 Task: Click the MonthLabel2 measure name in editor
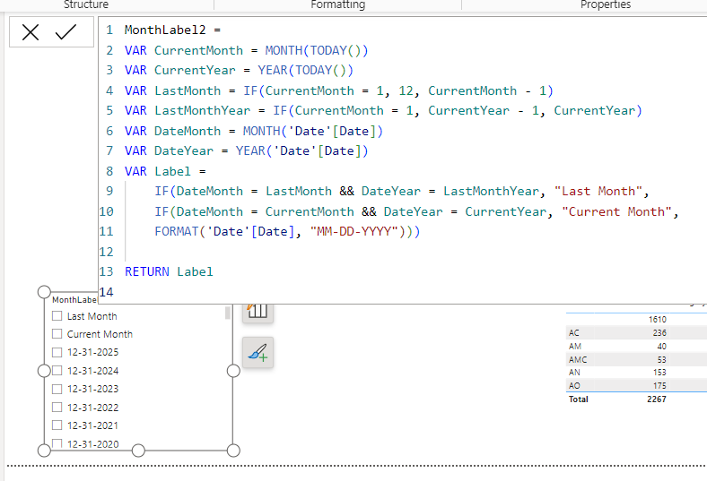click(165, 30)
